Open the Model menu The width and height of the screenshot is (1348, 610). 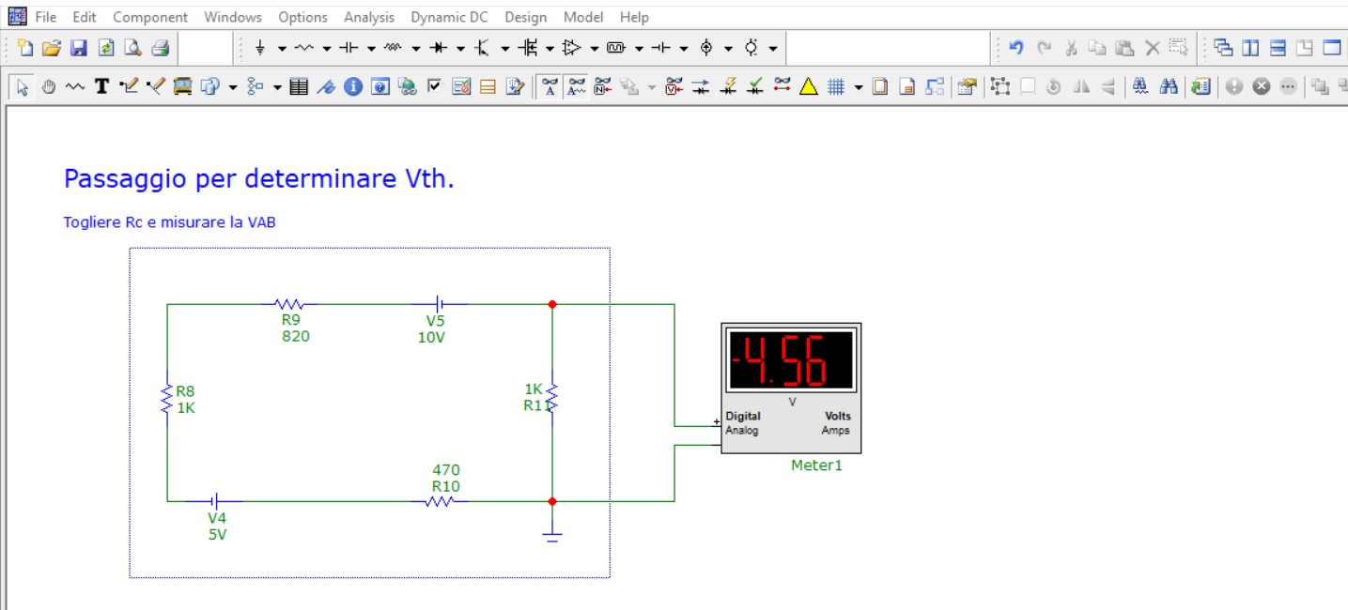583,17
